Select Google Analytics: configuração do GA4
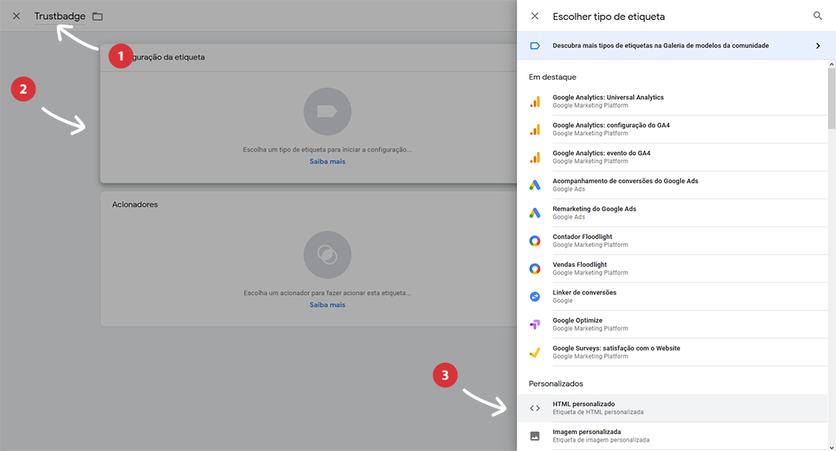836x451 pixels. coord(672,130)
